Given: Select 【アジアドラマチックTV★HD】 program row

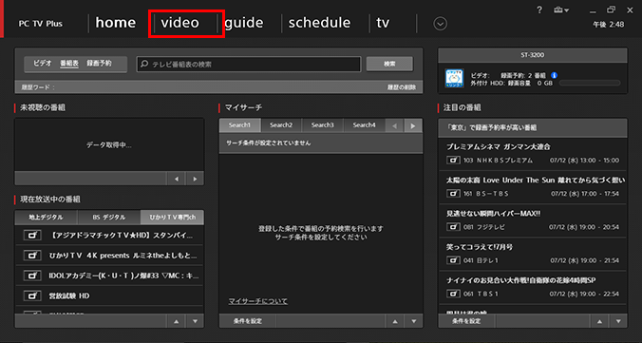Looking at the screenshot, I should (109, 236).
